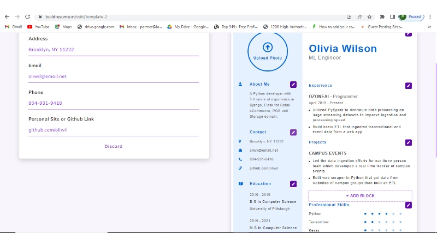Click the Discard button
Image resolution: width=437 pixels, height=245 pixels.
coord(114,146)
